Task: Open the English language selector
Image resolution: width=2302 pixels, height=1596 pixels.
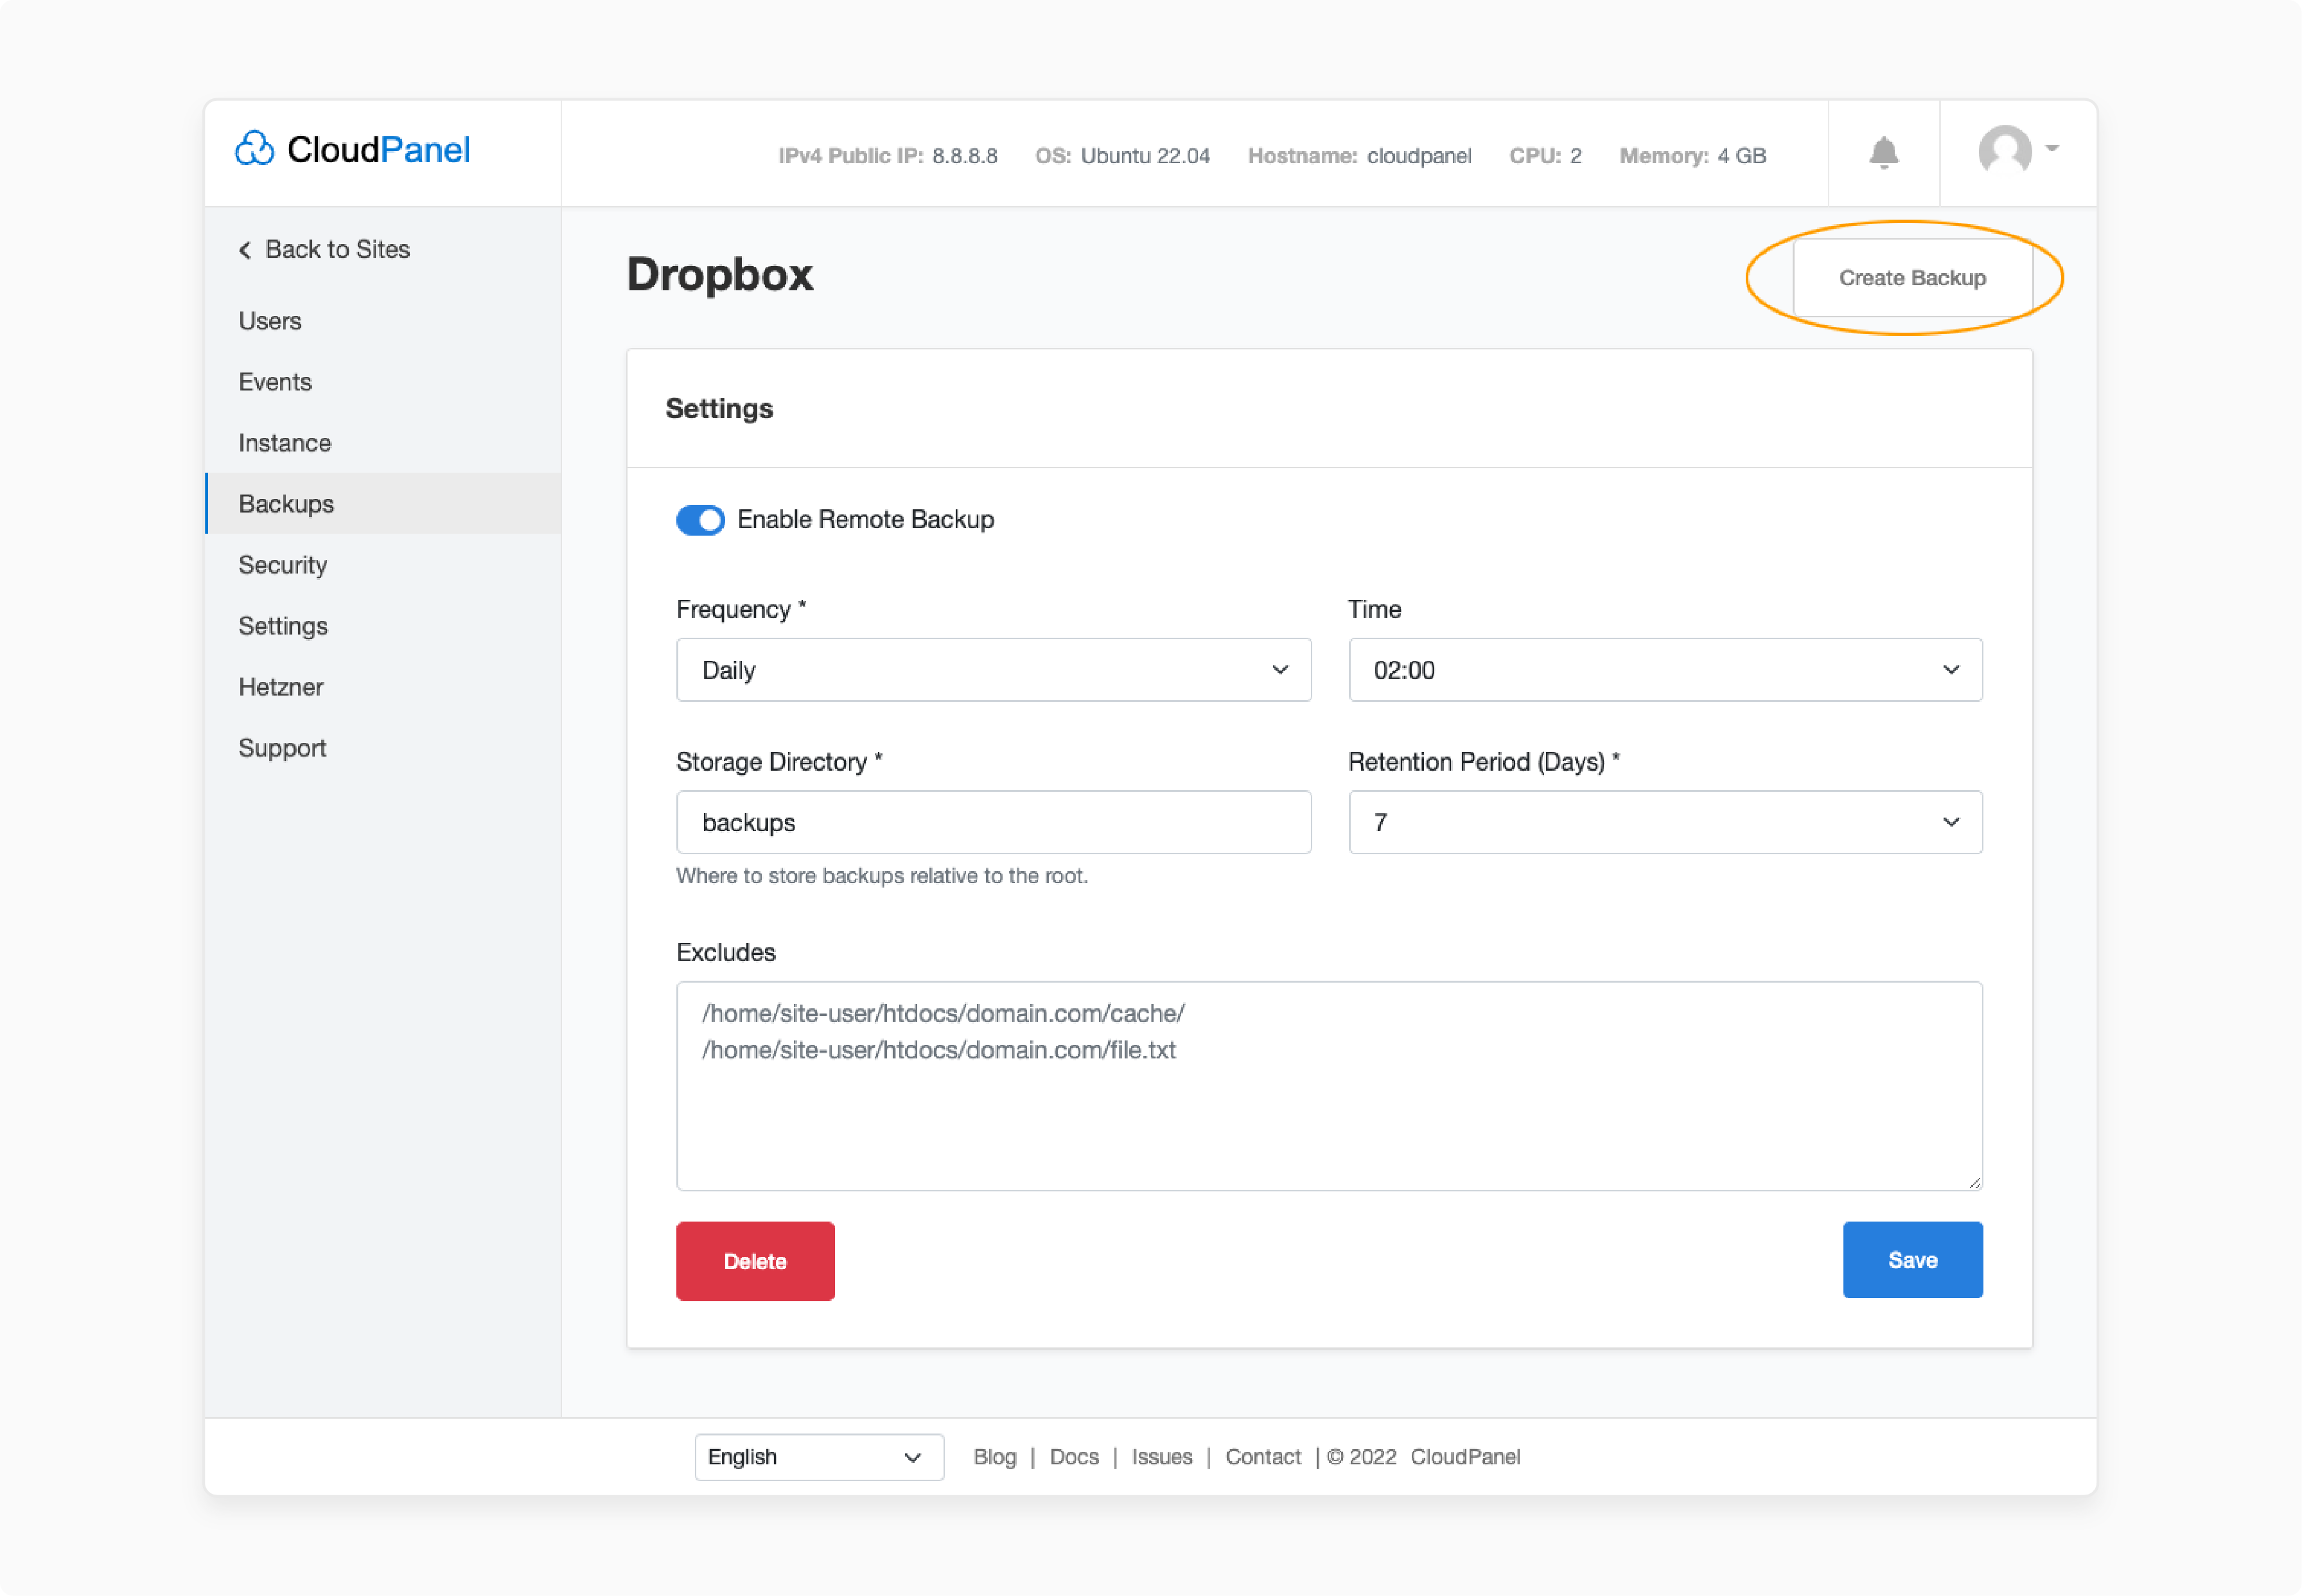Action: coord(819,1457)
